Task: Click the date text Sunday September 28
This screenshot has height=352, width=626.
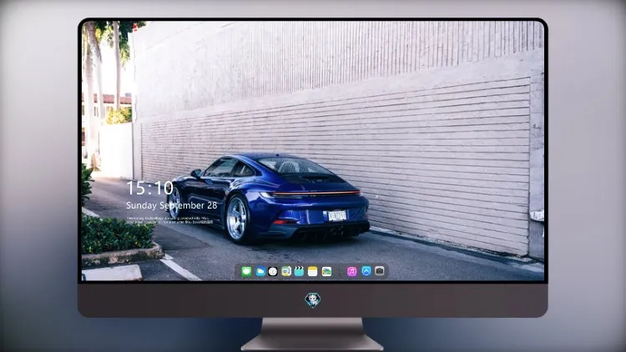Action: [172, 205]
